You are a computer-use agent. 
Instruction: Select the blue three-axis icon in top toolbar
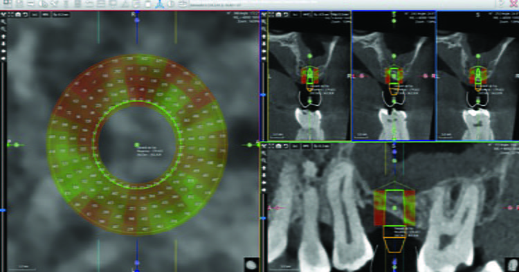click(x=160, y=4)
